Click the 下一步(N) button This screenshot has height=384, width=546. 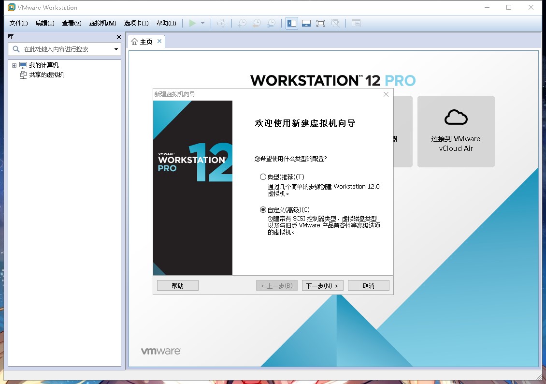point(322,286)
